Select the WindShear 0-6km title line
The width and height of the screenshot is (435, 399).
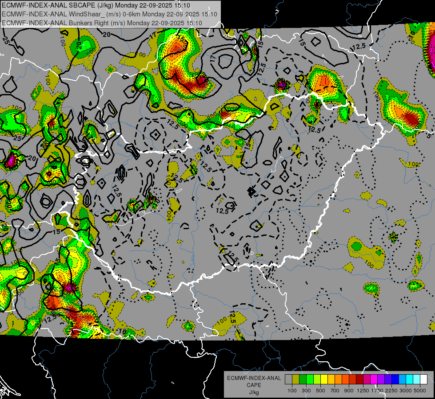point(109,14)
